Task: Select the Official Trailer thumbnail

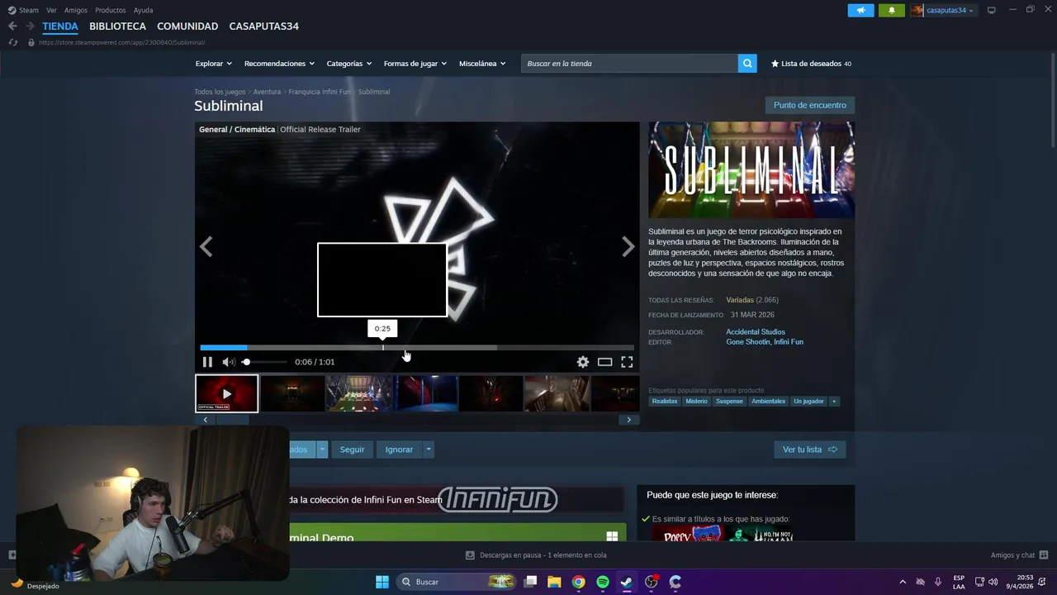Action: (x=226, y=393)
